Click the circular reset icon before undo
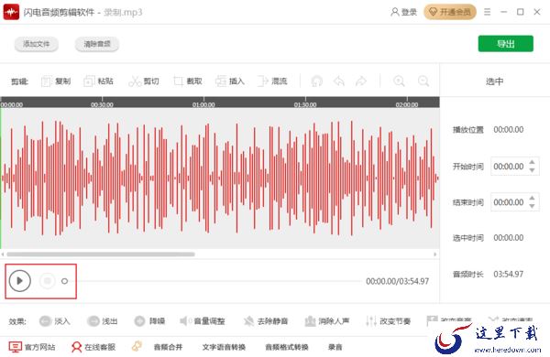The width and height of the screenshot is (550, 357). 317,81
